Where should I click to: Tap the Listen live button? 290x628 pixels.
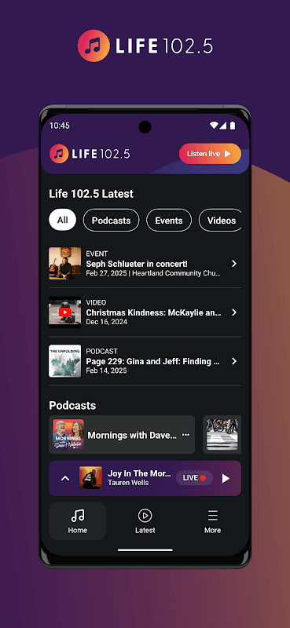tap(210, 154)
